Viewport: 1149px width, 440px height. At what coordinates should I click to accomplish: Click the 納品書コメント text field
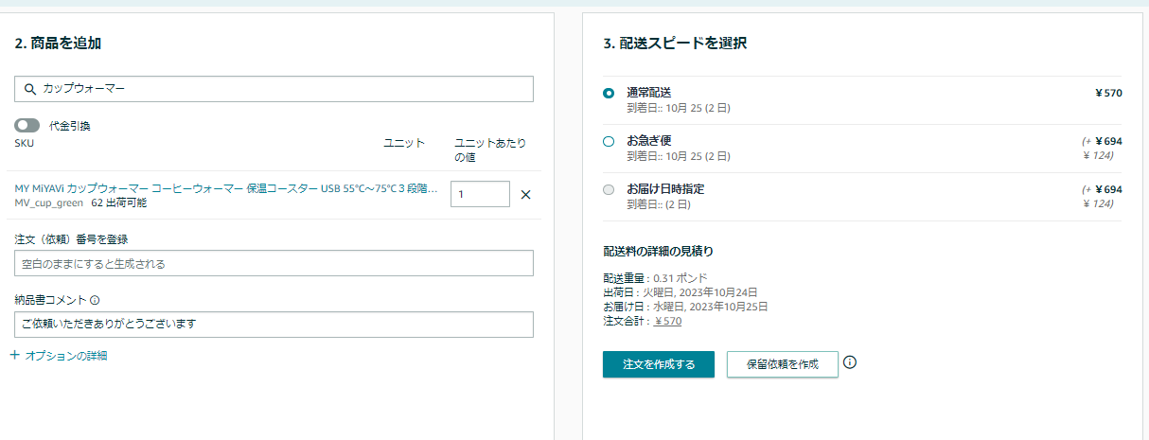(x=274, y=325)
